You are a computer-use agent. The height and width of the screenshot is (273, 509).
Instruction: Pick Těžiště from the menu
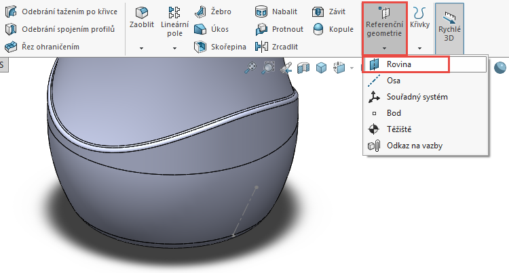tap(425, 129)
